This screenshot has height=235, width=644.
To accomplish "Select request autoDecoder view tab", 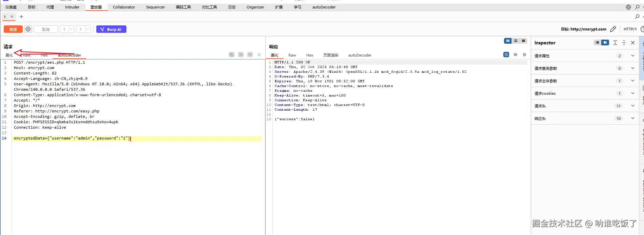I will click(69, 55).
